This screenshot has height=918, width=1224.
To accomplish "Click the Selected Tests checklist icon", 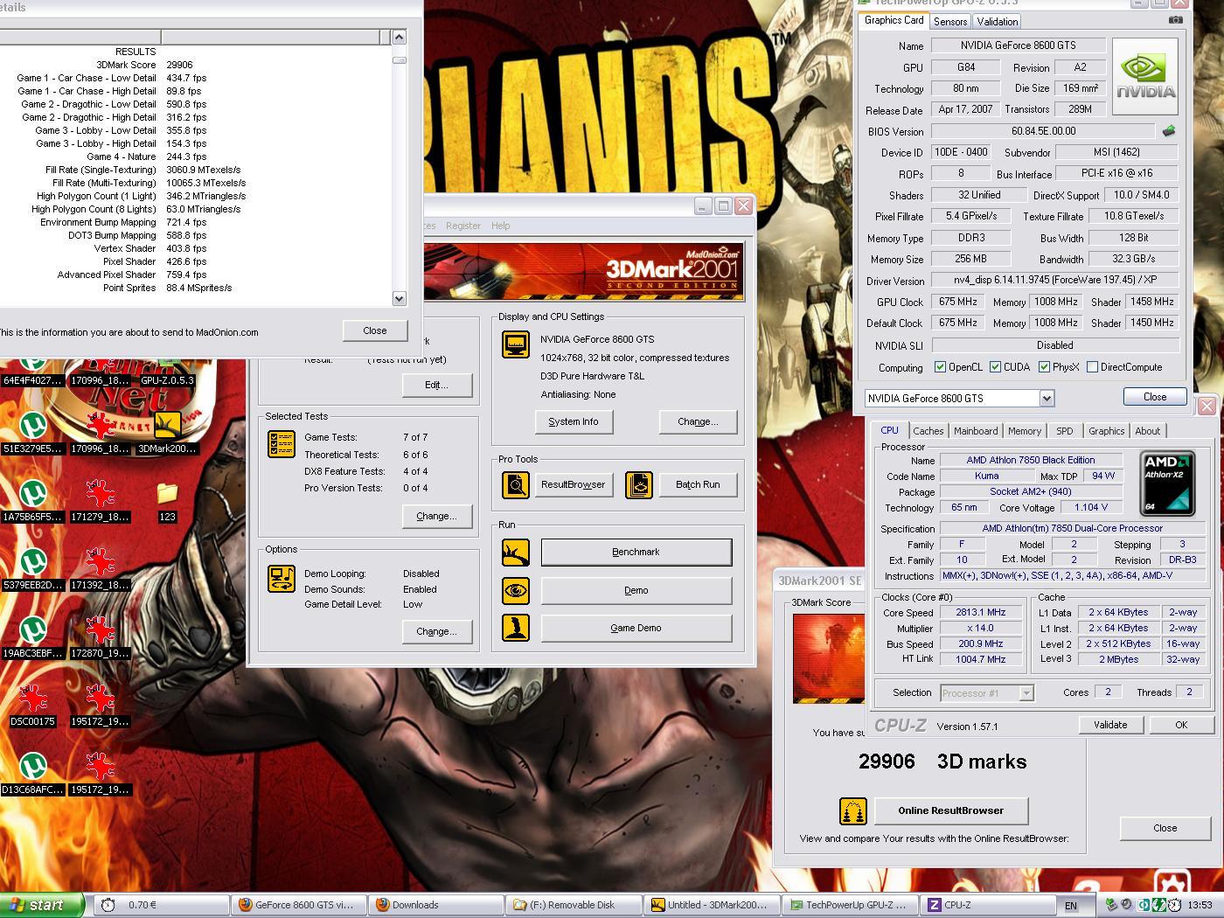I will tap(282, 444).
